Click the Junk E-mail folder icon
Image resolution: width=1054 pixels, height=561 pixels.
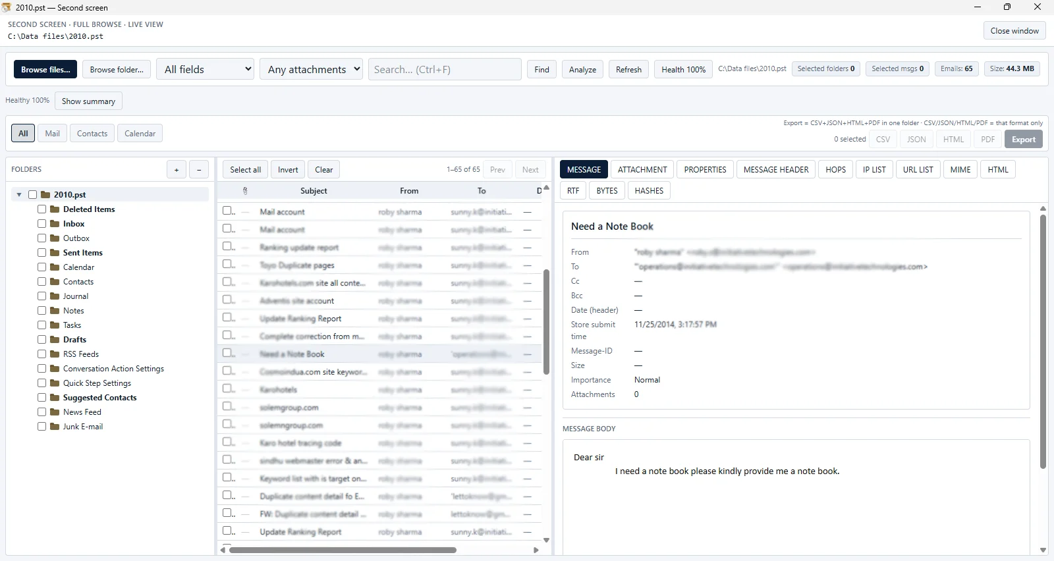point(55,427)
